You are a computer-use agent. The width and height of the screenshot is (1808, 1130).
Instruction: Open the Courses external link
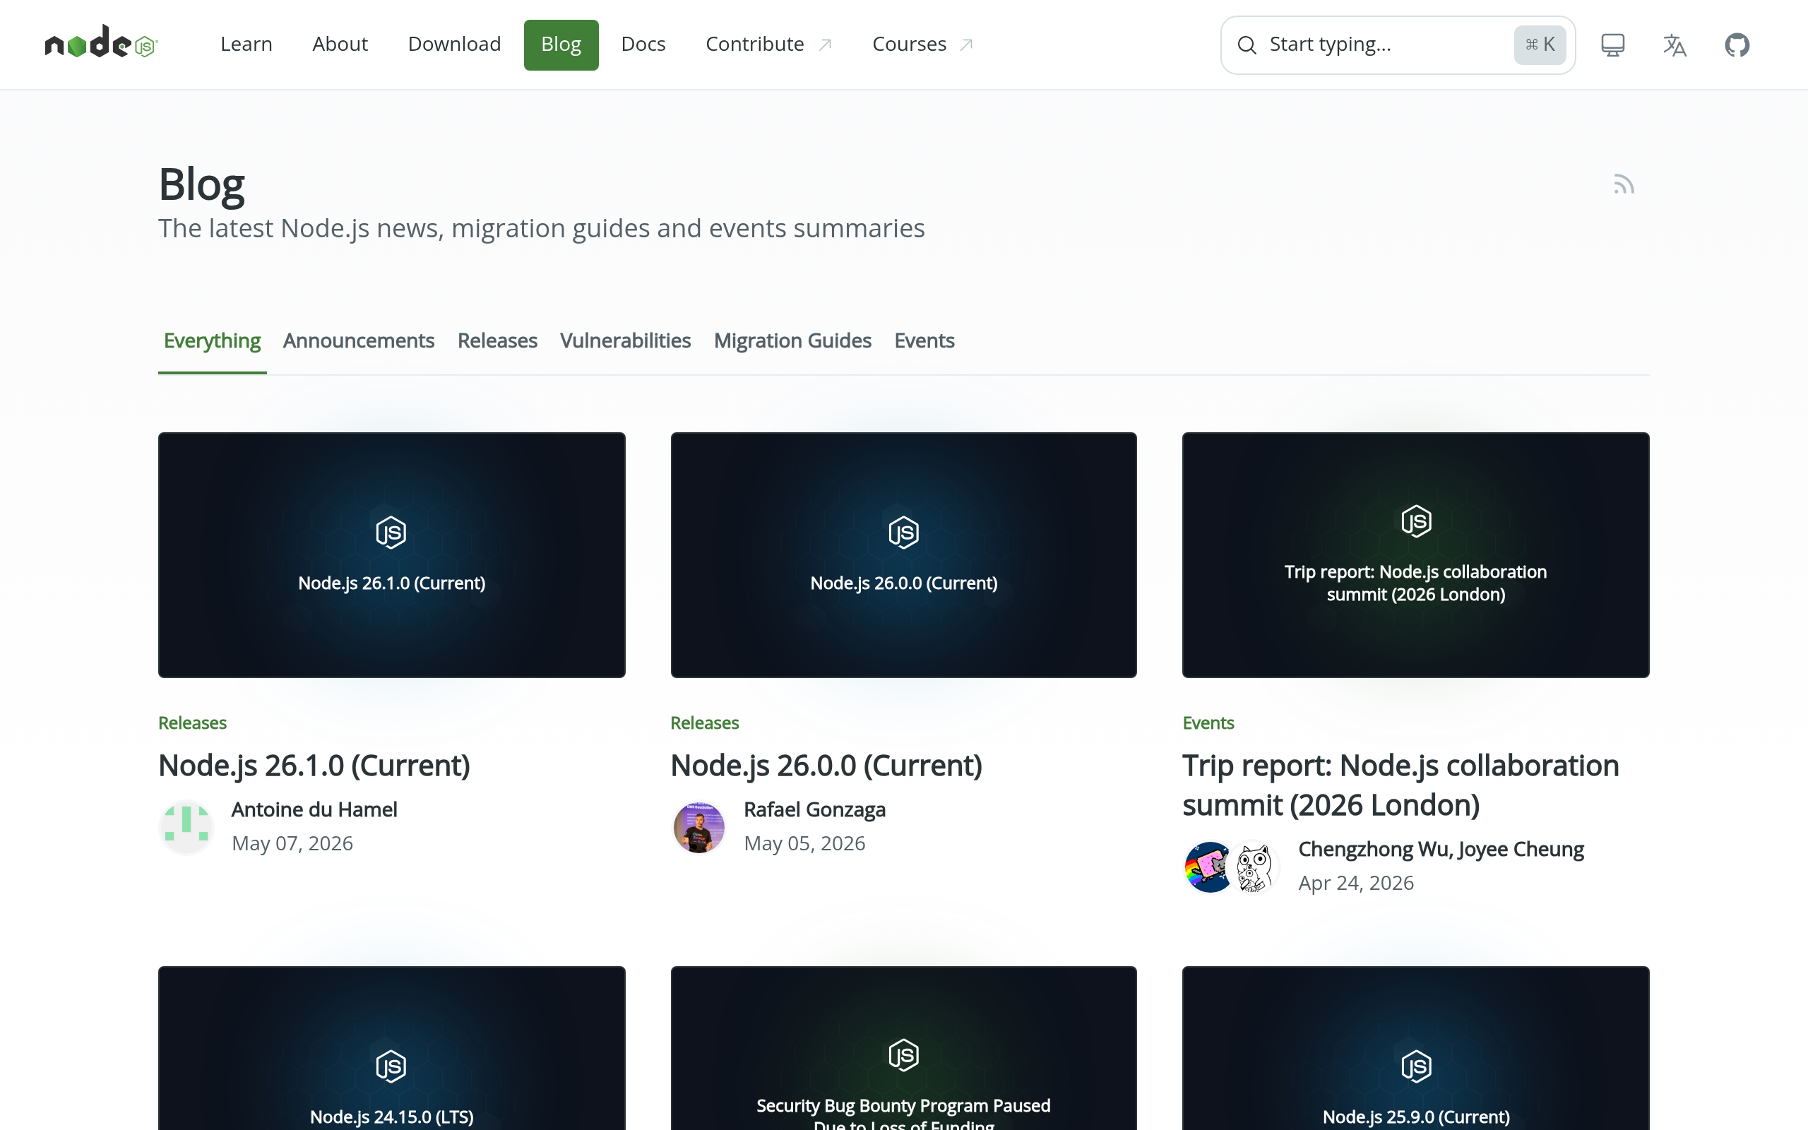922,44
